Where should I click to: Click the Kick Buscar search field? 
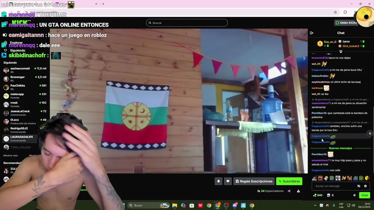(187, 23)
